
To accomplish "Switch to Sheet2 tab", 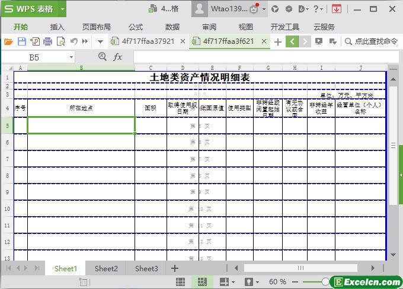I will coord(106,268).
